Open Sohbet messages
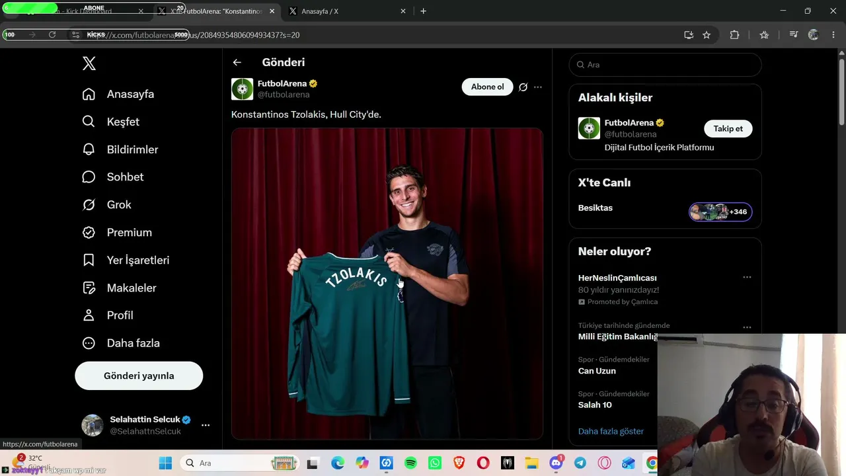Screen dimensions: 846x476 pyautogui.click(x=112, y=177)
